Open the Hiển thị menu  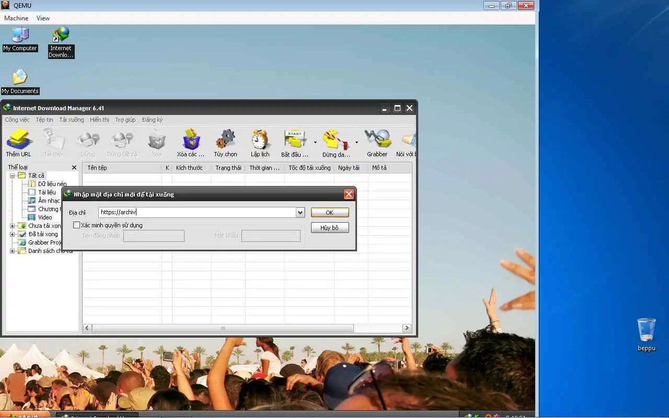coord(99,120)
